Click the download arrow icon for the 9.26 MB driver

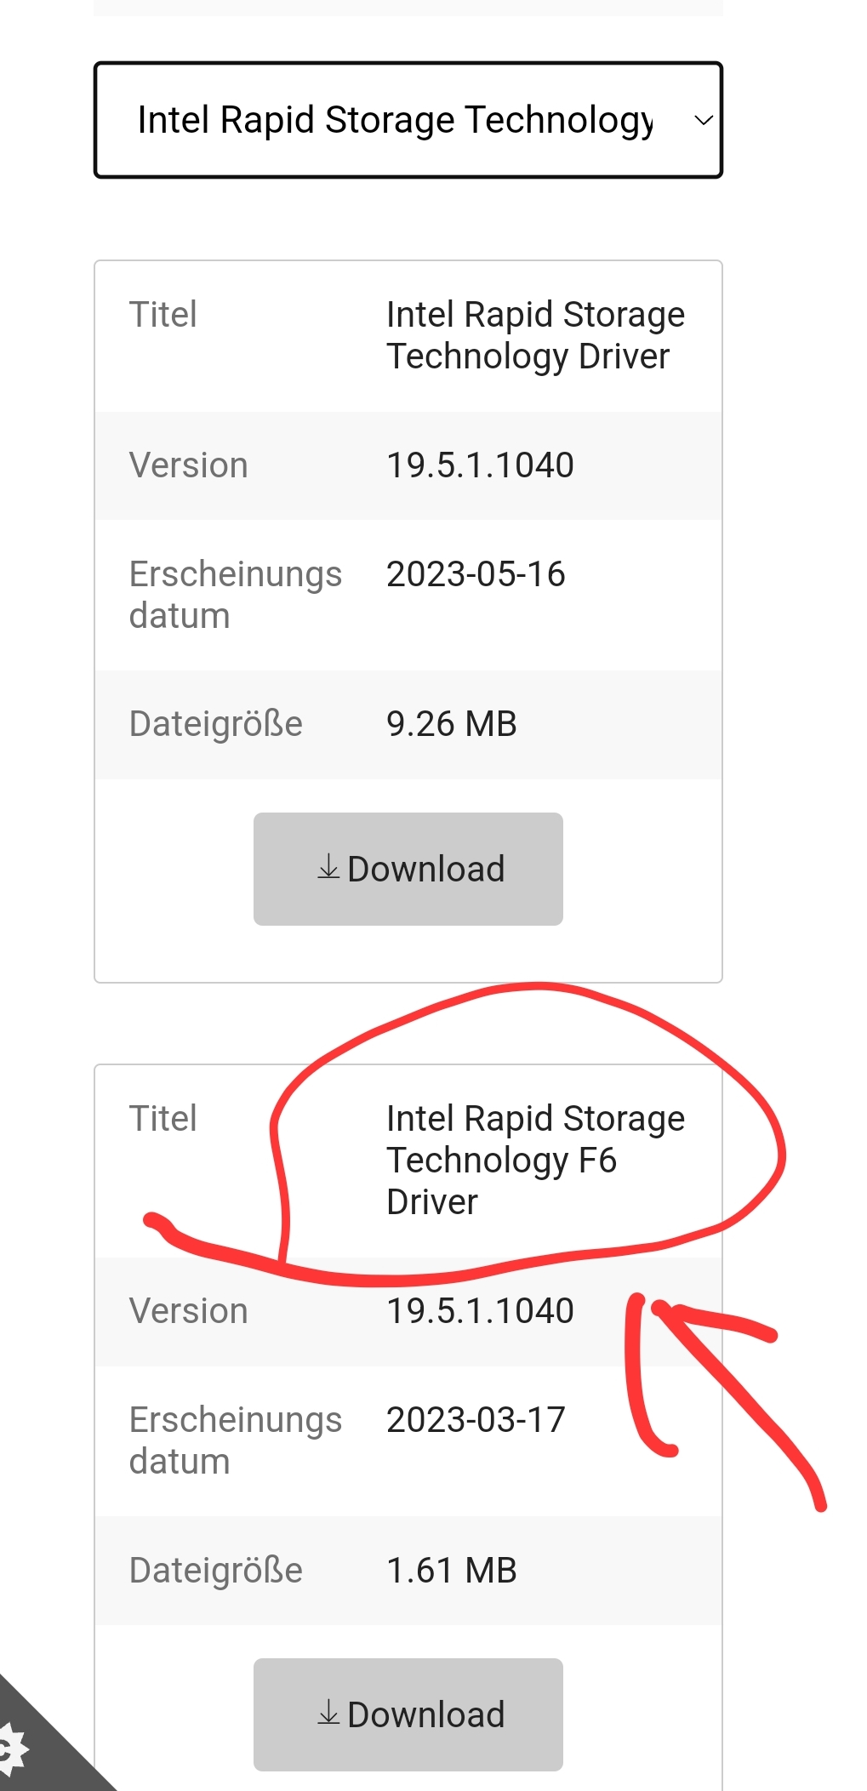(x=328, y=868)
